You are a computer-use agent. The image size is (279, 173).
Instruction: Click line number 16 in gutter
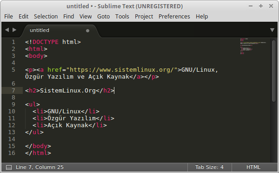[x=12, y=153]
